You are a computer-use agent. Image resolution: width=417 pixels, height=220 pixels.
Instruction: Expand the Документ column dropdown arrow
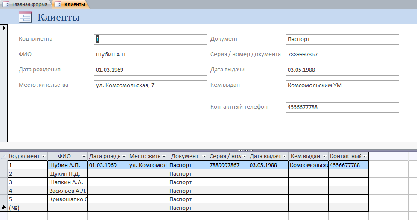[x=204, y=156]
